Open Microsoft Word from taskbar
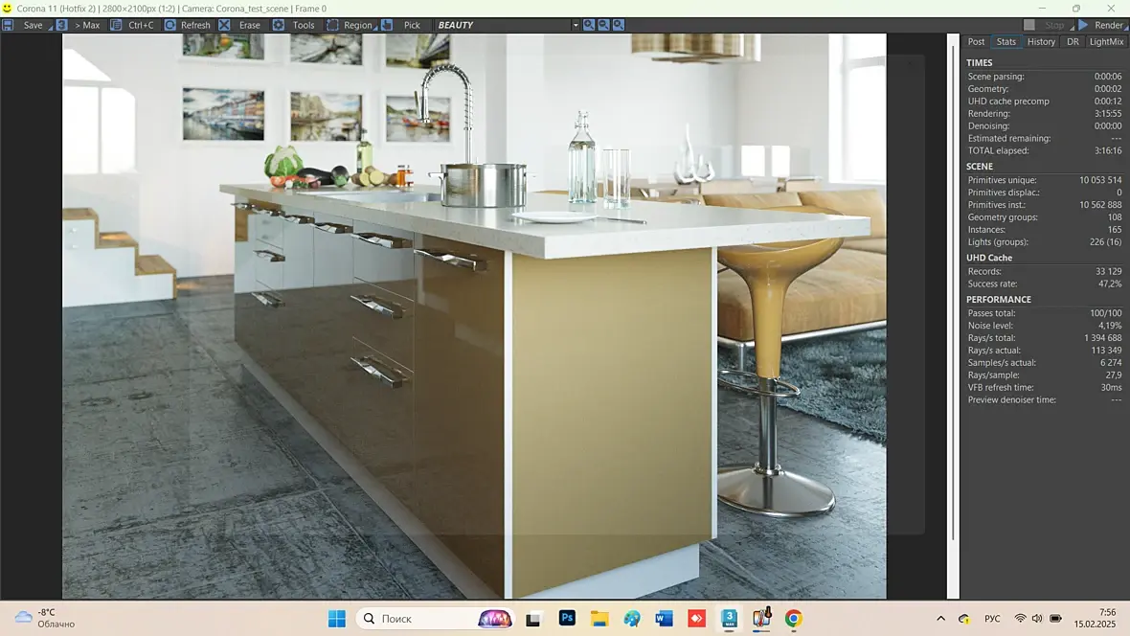The height and width of the screenshot is (636, 1130). tap(664, 619)
